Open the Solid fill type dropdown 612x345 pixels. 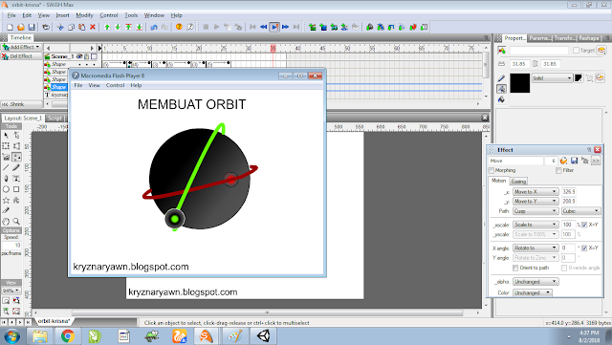[552, 78]
